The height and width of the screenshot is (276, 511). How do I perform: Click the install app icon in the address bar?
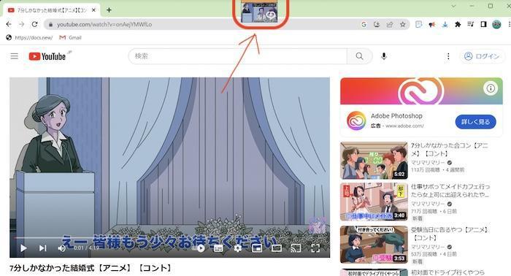pos(377,24)
